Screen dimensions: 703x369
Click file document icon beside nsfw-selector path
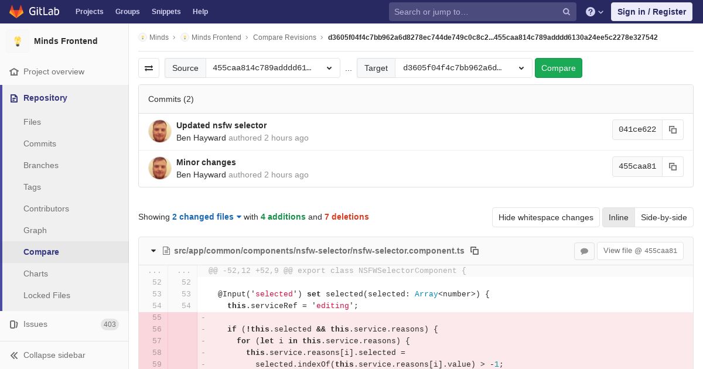[166, 251]
